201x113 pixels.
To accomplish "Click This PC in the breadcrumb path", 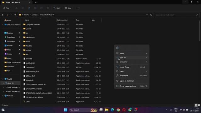I will (26, 15).
